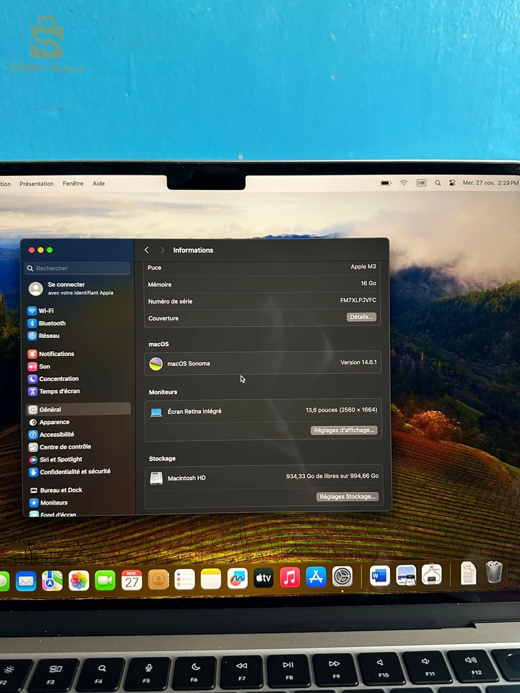
Task: Open Accessibilité settings
Action: [x=51, y=435]
